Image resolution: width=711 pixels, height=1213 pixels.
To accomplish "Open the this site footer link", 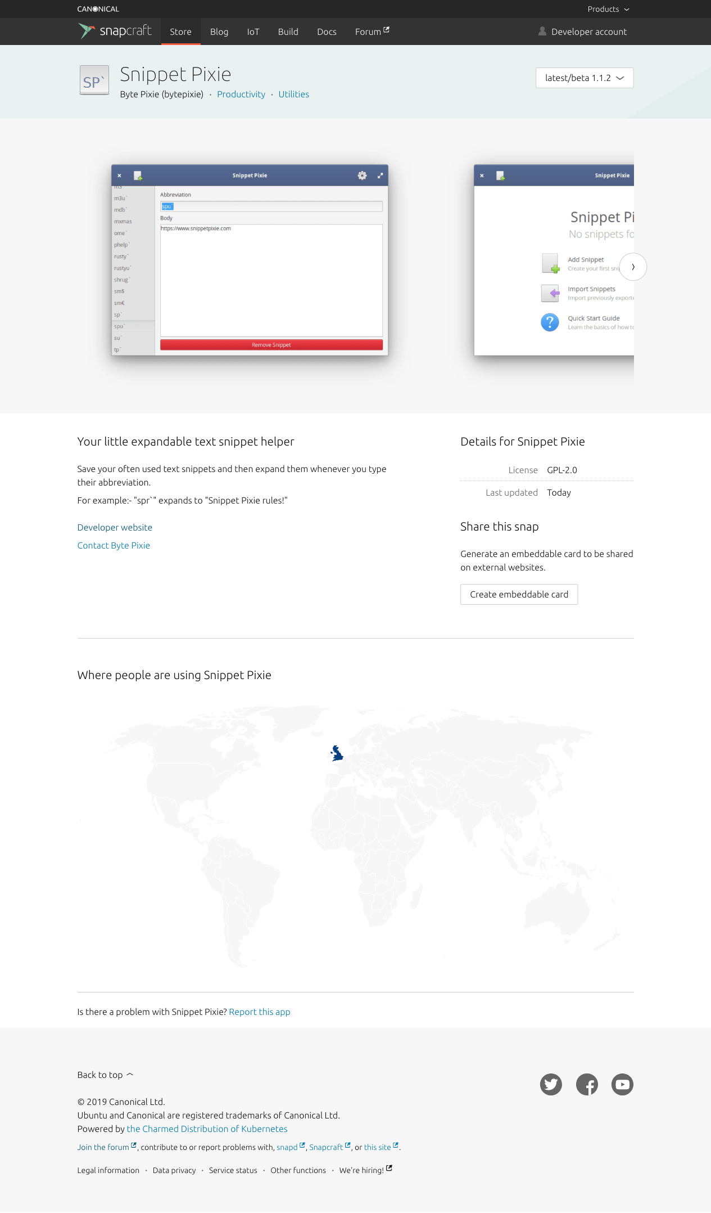I will pos(381,1147).
